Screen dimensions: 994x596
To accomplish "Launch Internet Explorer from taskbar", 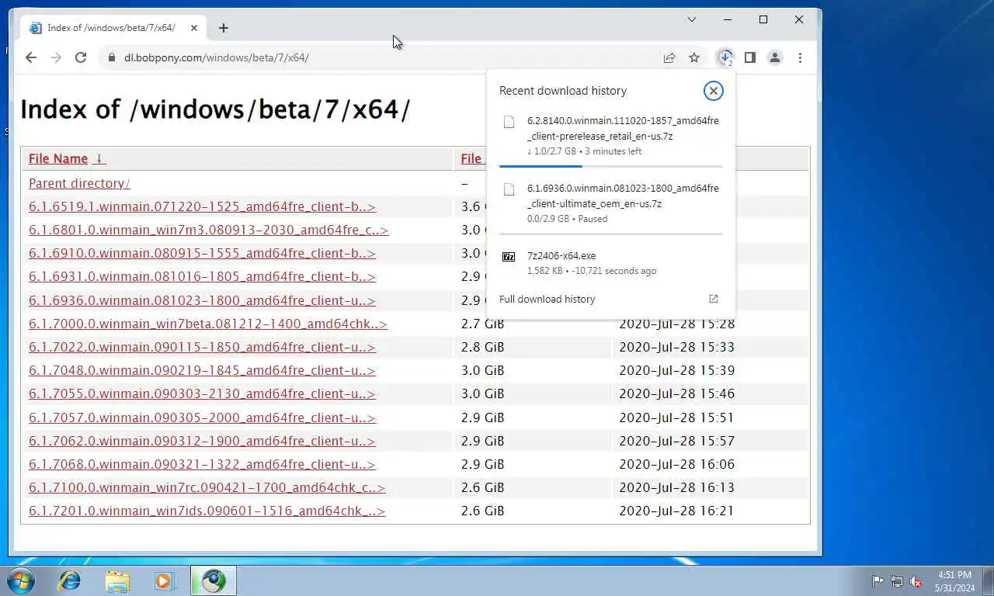I will (x=70, y=580).
